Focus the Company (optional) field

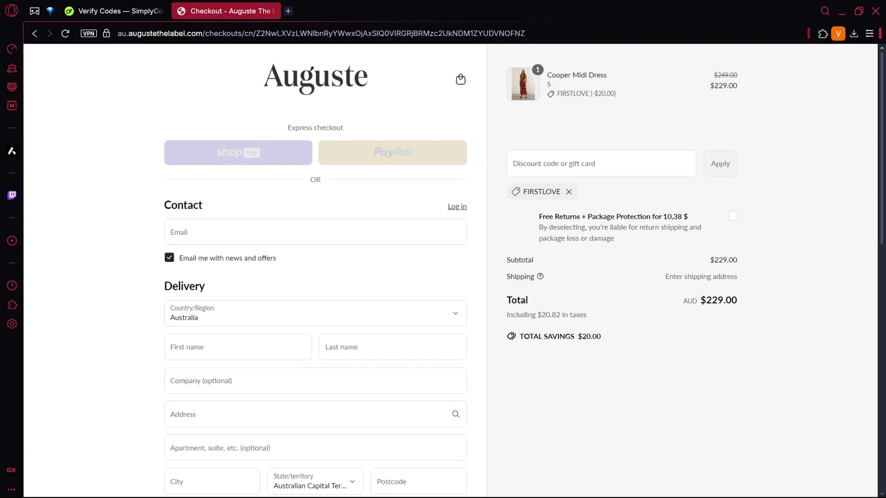point(315,381)
